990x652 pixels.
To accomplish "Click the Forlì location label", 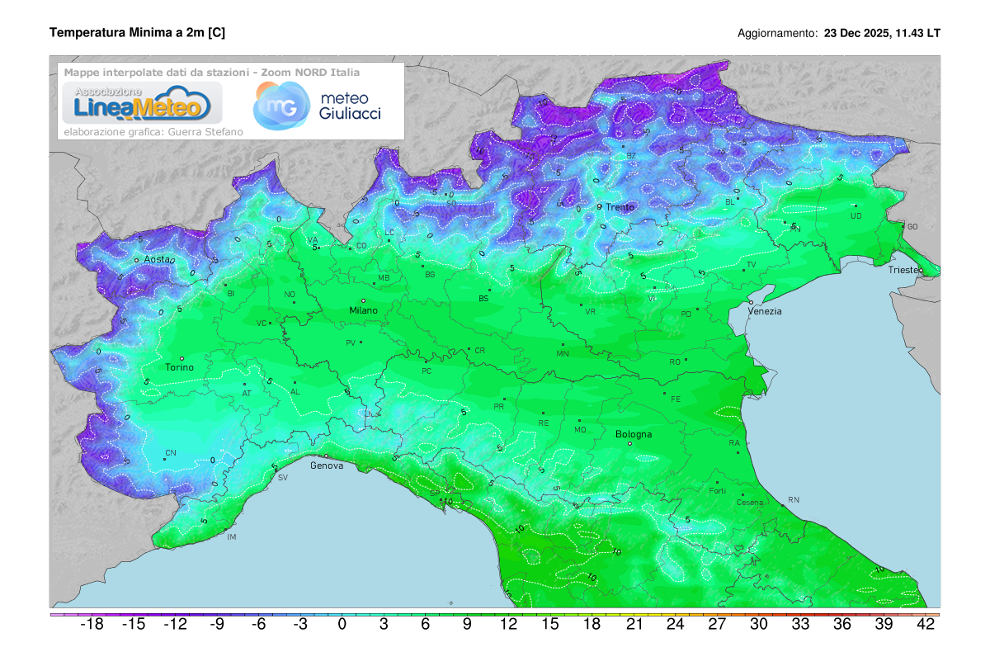I will tap(717, 491).
